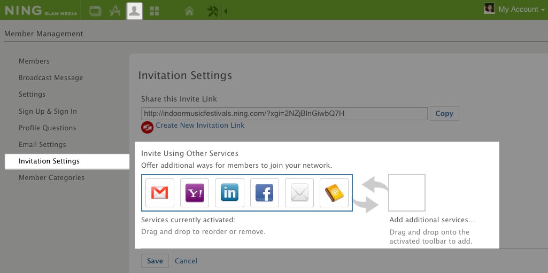
Task: Select Invitation Settings in the sidebar
Action: coord(67,161)
